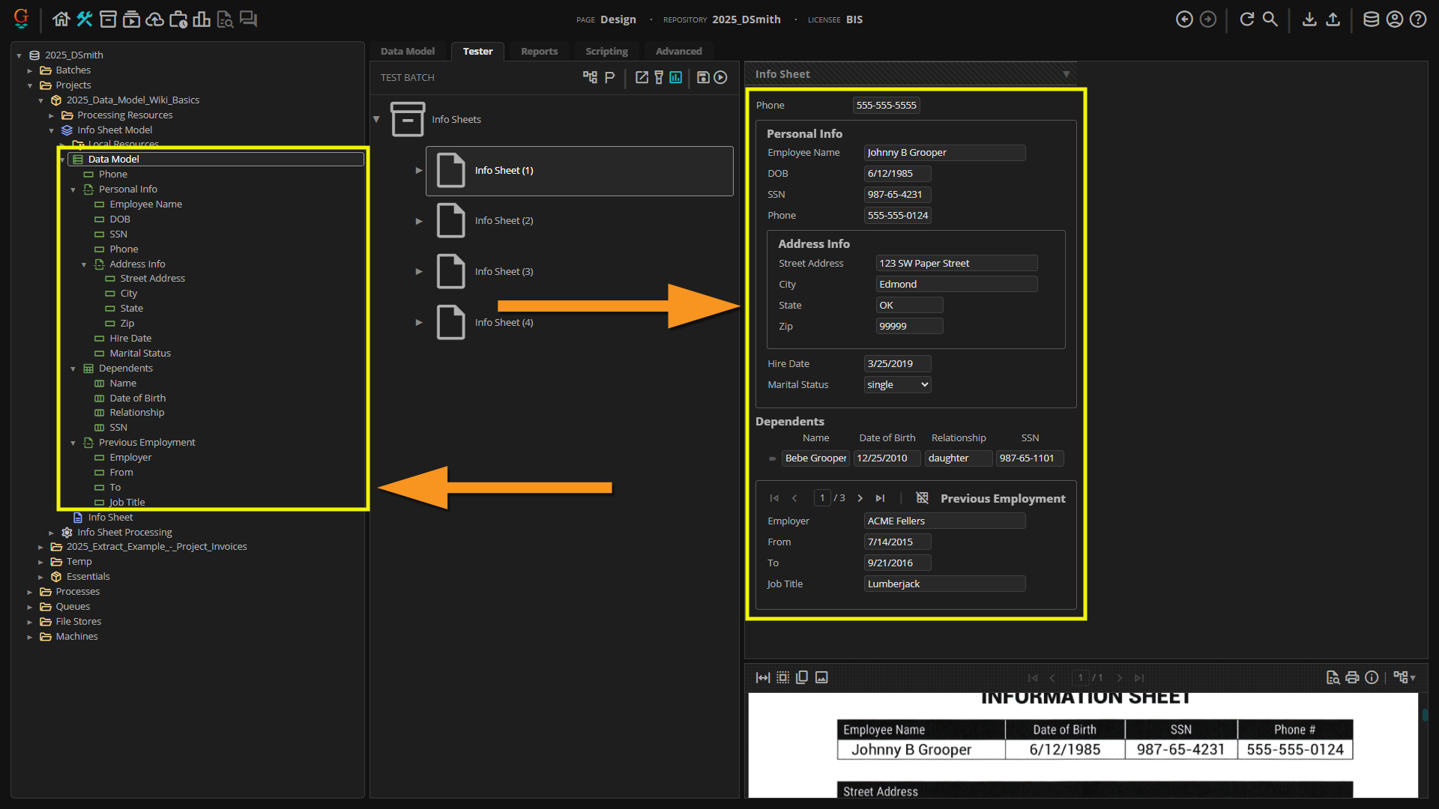Expand Info Sheet (2) in test batch
This screenshot has width=1439, height=809.
(419, 221)
